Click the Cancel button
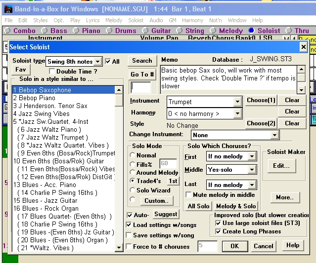 pyautogui.click(x=264, y=246)
